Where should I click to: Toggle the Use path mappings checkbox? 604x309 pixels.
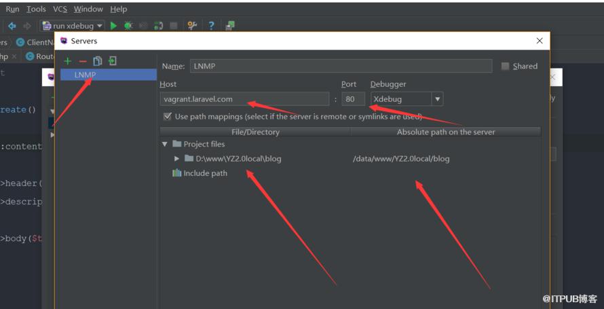(167, 116)
